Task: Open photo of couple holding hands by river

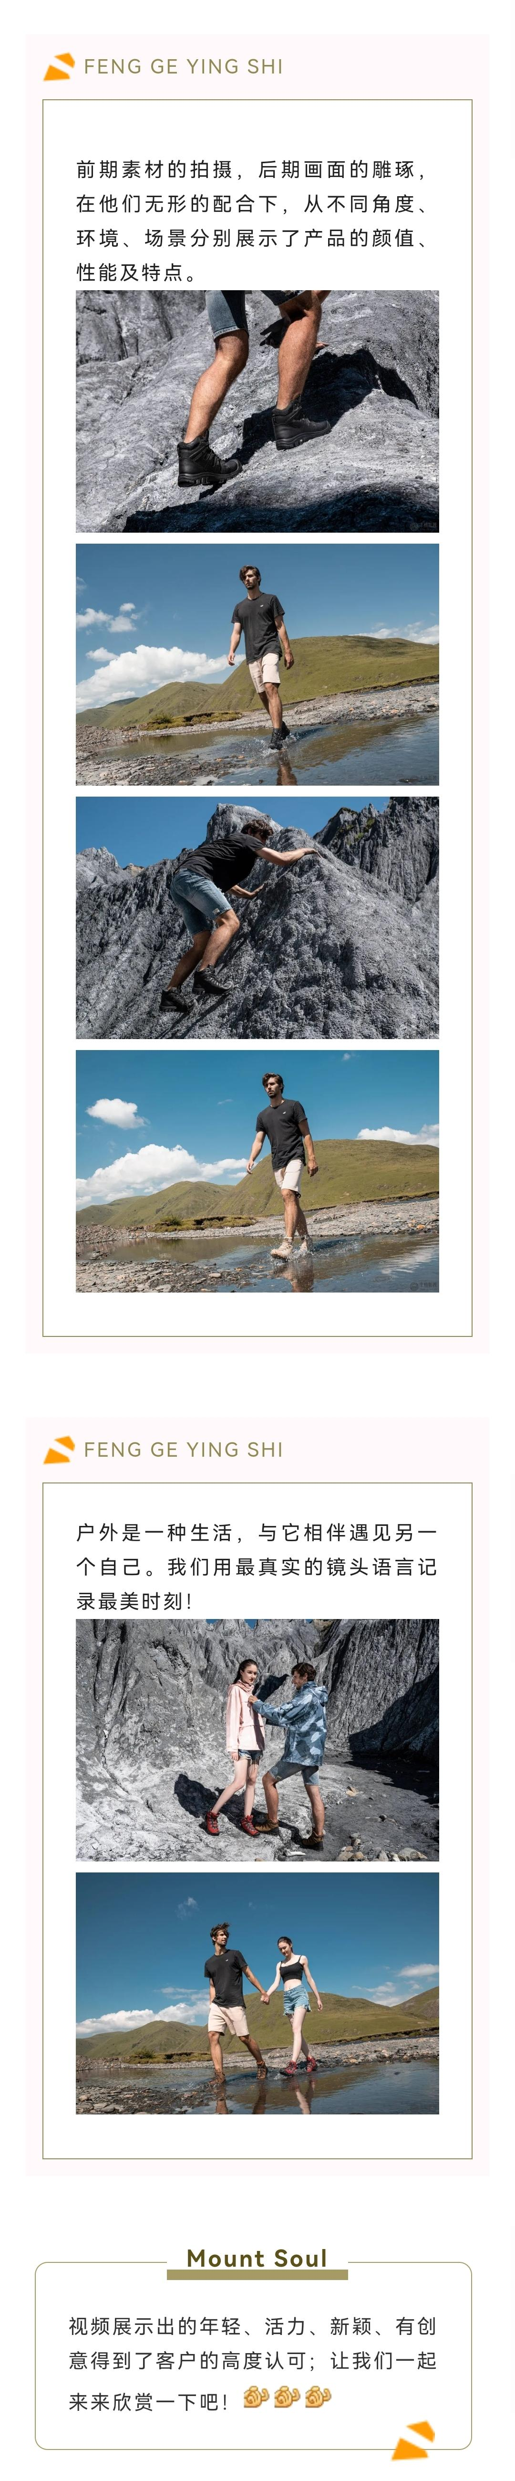Action: coord(257,1993)
